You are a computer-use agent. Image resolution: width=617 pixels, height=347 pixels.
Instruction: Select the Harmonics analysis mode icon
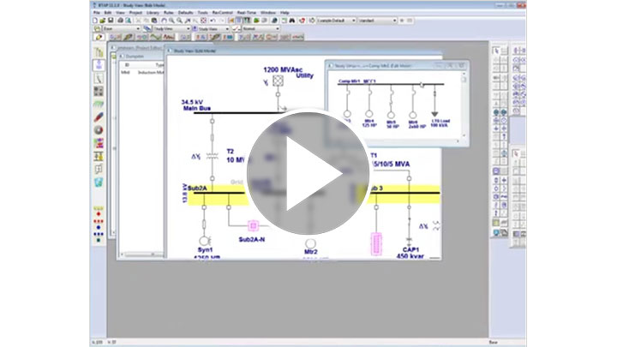pos(169,37)
